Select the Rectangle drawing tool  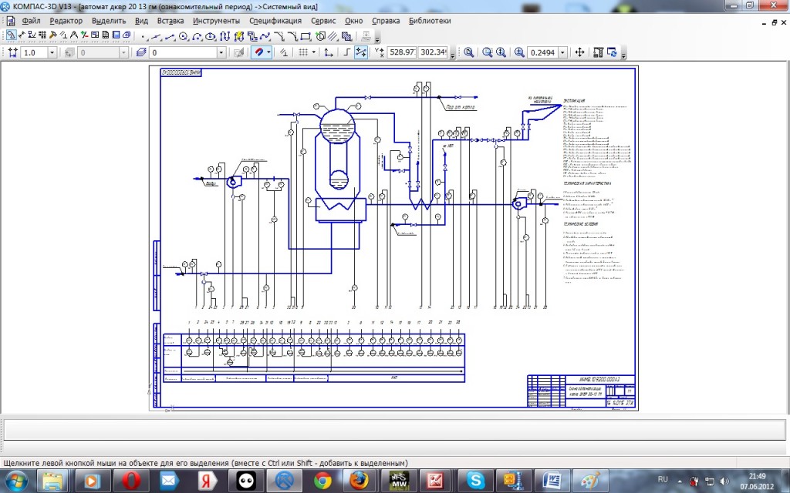click(306, 36)
